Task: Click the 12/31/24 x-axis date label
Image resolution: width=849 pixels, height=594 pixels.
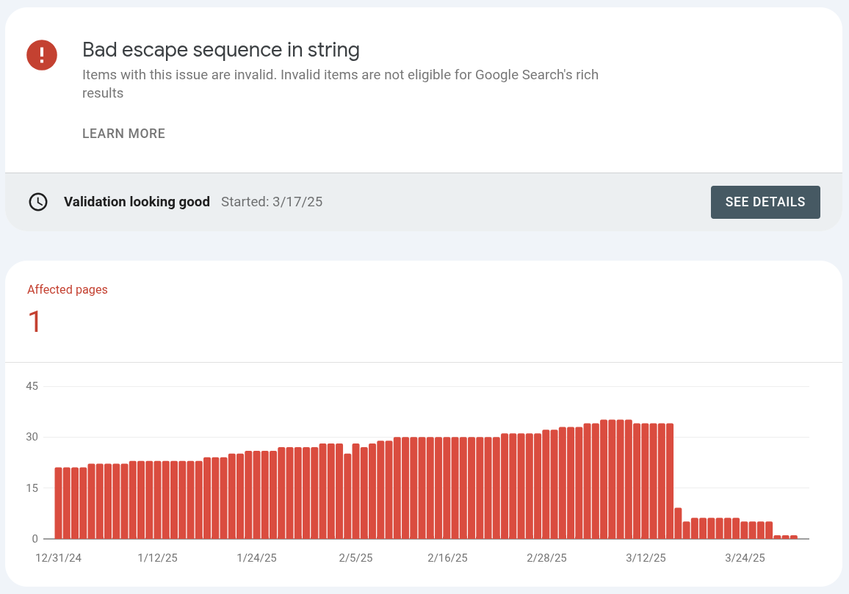Action: (x=59, y=558)
